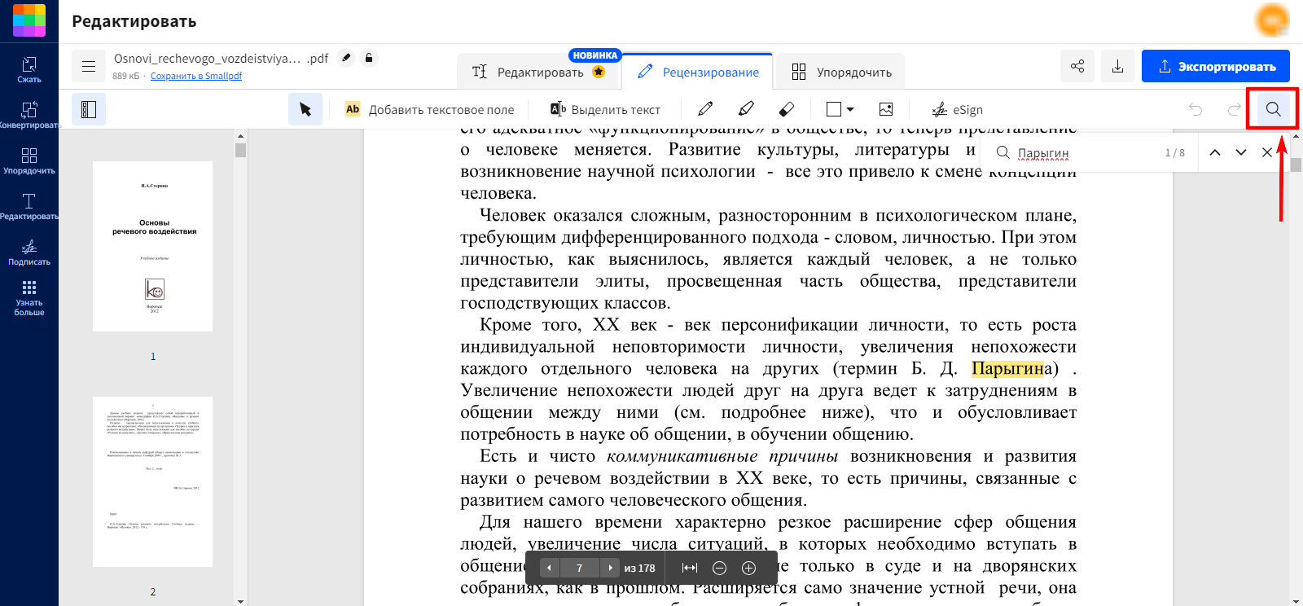1303x606 pixels.
Task: Go to previous page in page navigator
Action: click(549, 568)
